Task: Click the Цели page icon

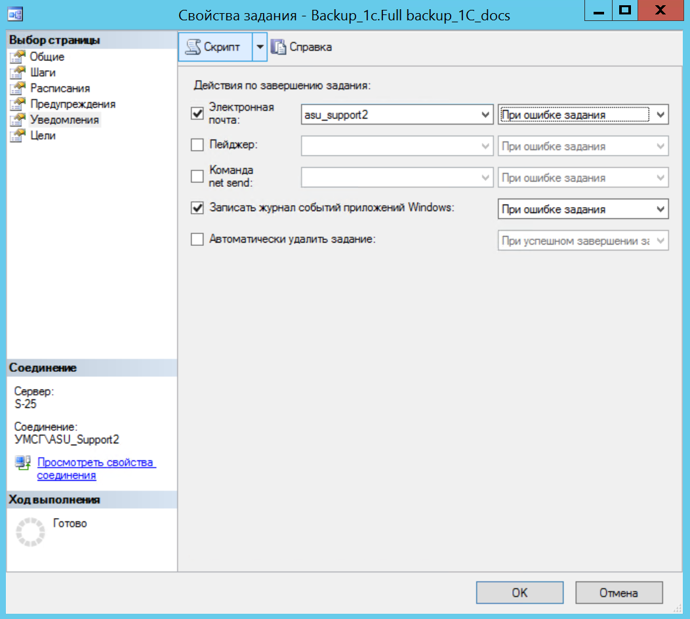Action: point(18,136)
